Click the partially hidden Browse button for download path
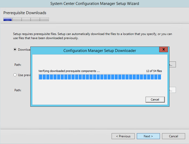This screenshot has width=189, height=144. [173, 65]
